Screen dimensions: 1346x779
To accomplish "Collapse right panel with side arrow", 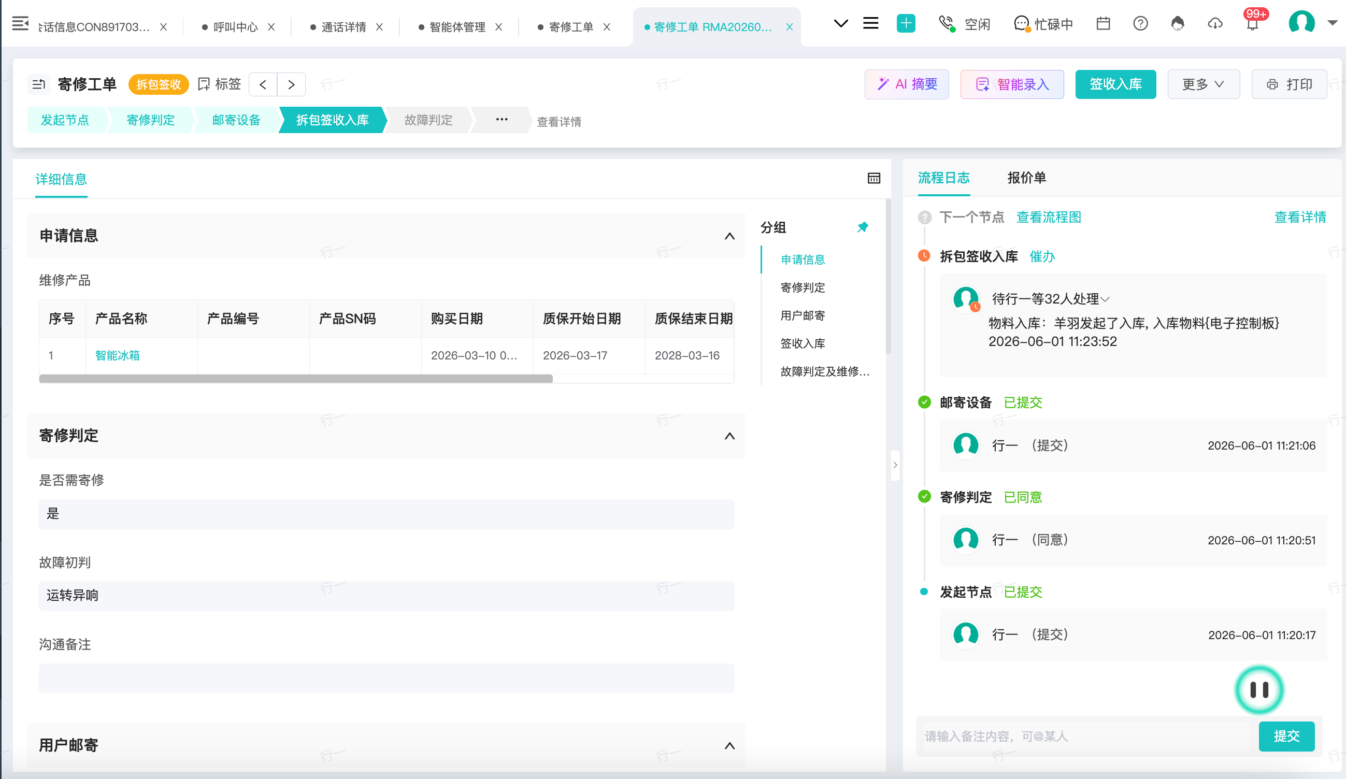I will pos(895,465).
